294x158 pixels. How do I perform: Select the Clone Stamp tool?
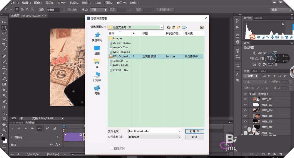pyautogui.click(x=4, y=67)
